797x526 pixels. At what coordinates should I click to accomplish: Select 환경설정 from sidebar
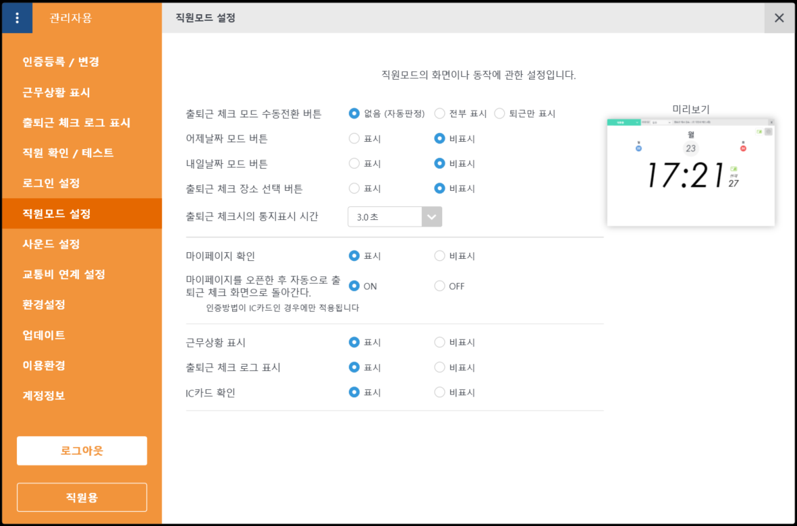pyautogui.click(x=44, y=305)
